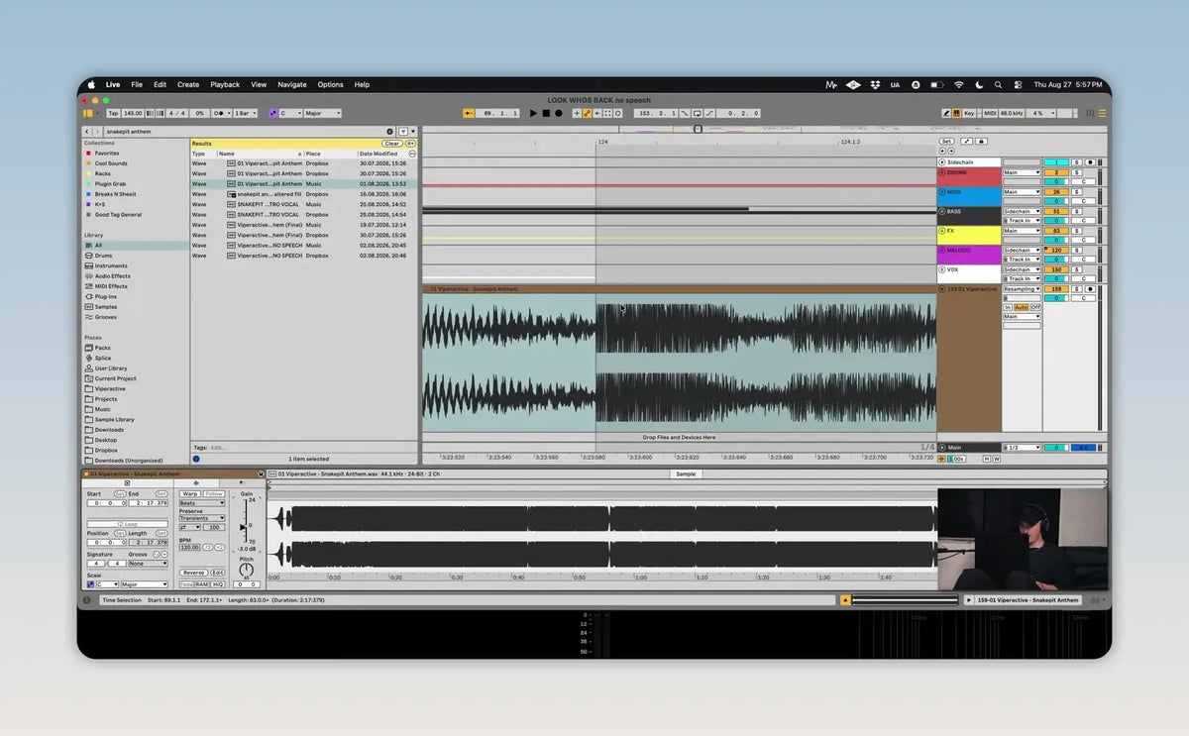Viewport: 1189px width, 736px height.
Task: Open BASS track Sidechain output dropdown
Action: click(x=1022, y=211)
